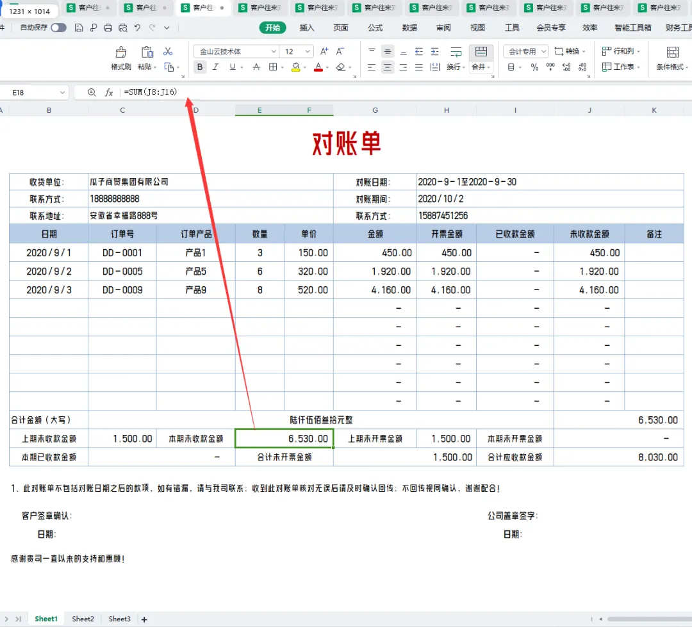Expand the quick access toolbar chevron
692x627 pixels.
(167, 28)
